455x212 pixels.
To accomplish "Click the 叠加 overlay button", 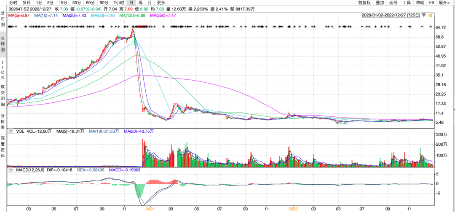I will coord(380,3).
